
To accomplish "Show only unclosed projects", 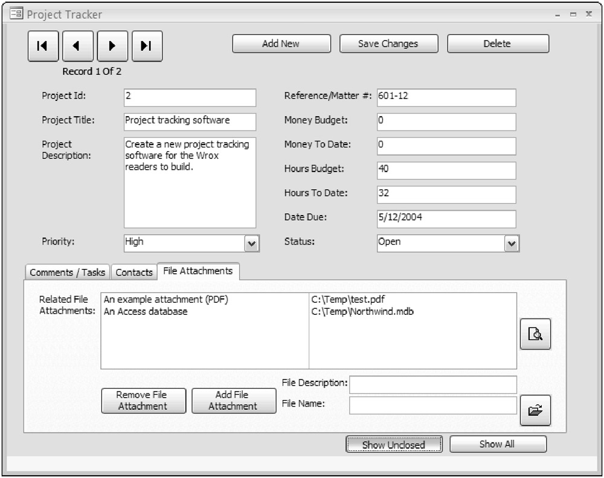I will (394, 445).
